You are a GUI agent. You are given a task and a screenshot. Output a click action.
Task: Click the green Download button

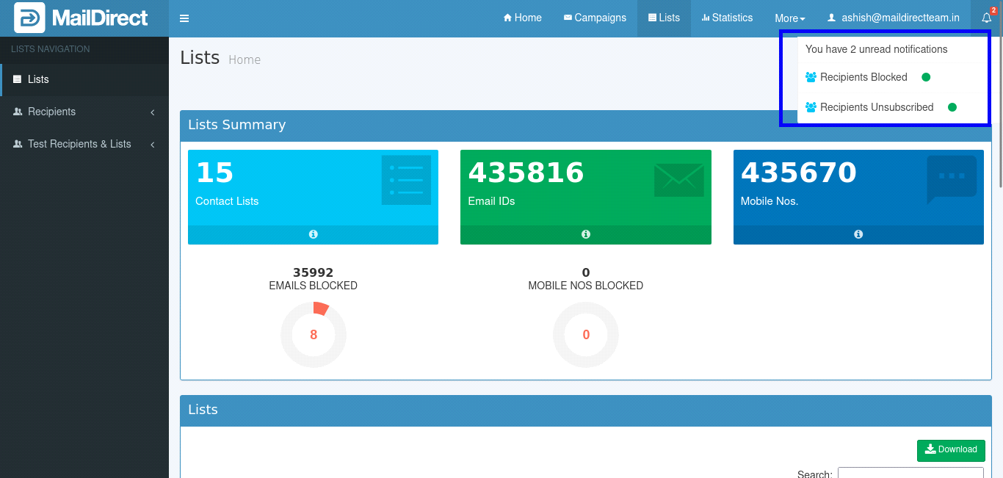[951, 449]
